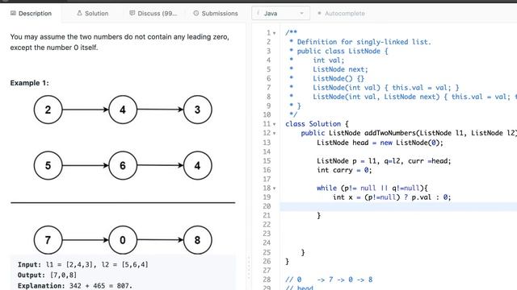Click '* Definition for singly-linked list.' comment

(x=360, y=42)
